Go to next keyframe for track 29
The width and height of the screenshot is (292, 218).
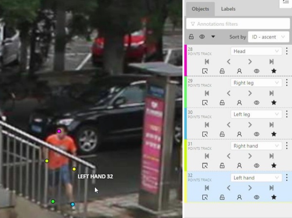[x=250, y=93]
